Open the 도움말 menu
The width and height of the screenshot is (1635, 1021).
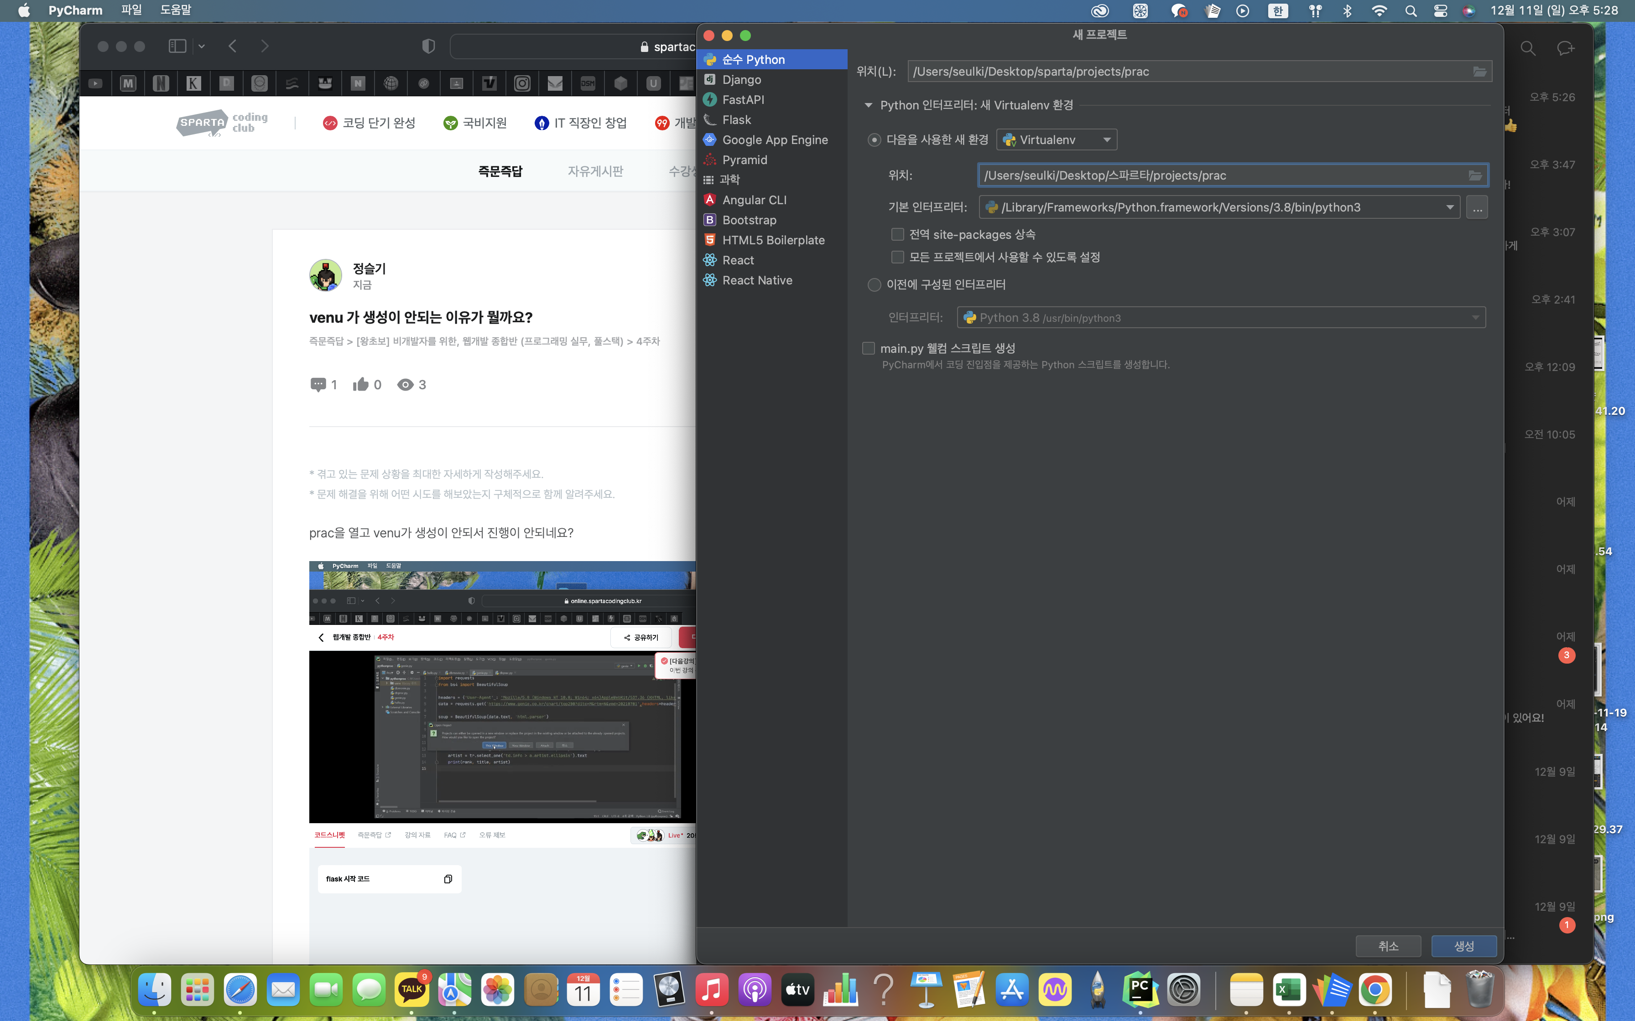(176, 10)
